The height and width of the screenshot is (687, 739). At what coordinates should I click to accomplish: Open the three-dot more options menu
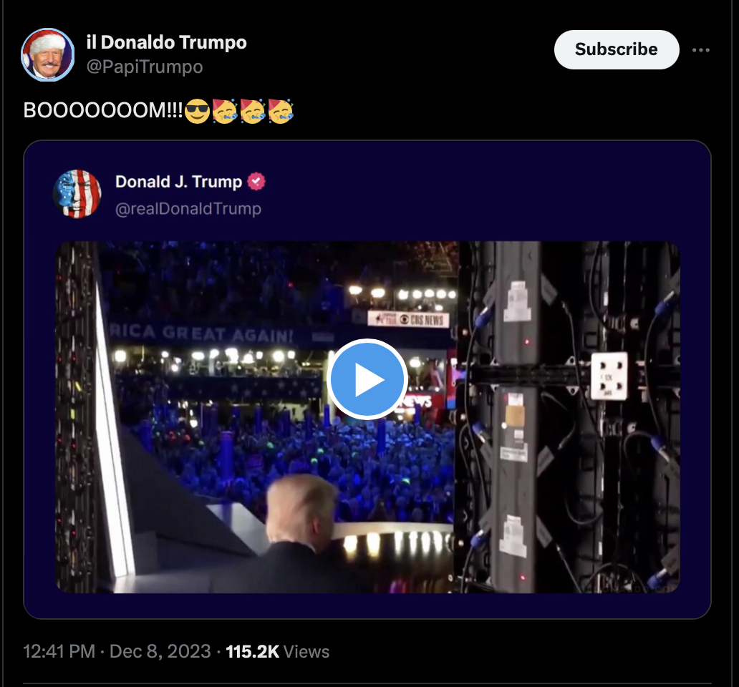coord(701,50)
